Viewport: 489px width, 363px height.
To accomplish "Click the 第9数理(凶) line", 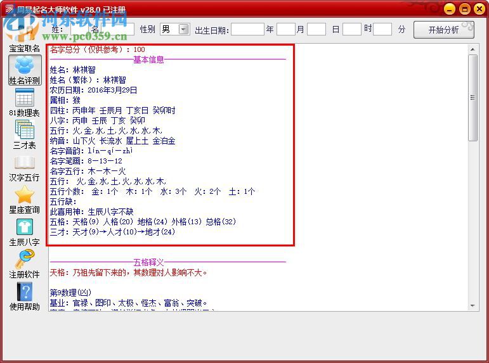I will 70,293.
